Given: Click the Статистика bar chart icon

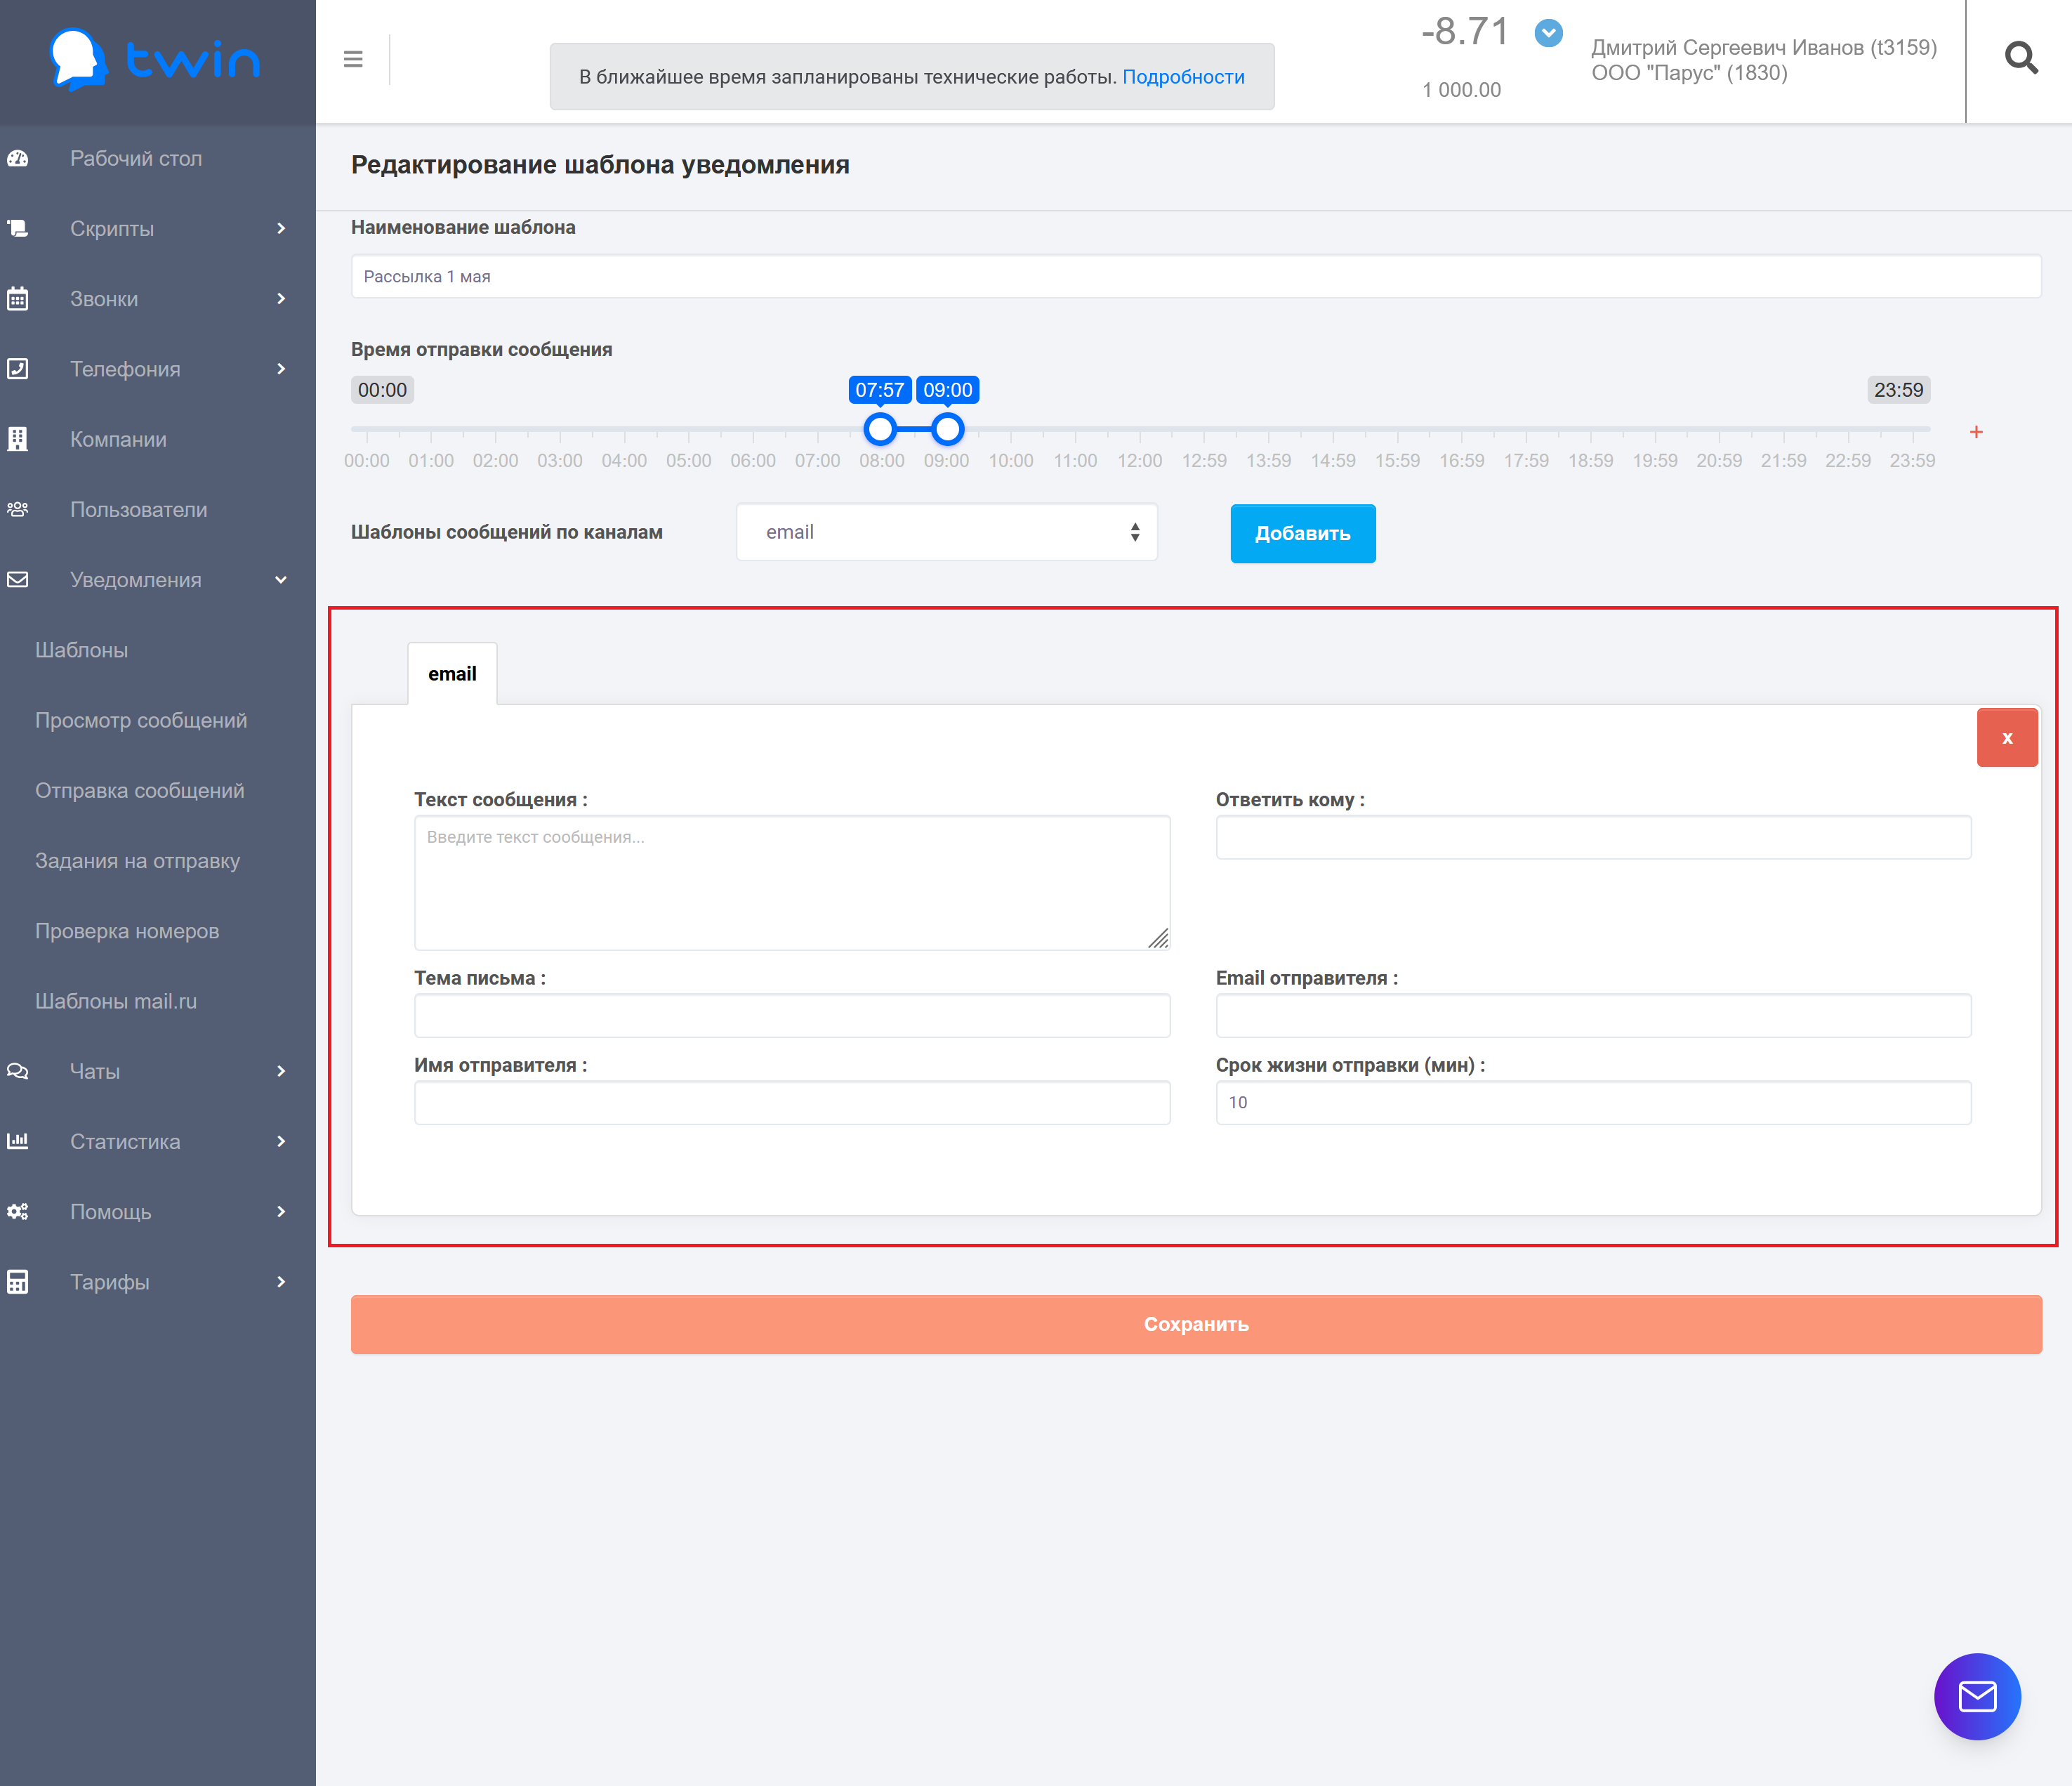Looking at the screenshot, I should click(18, 1141).
